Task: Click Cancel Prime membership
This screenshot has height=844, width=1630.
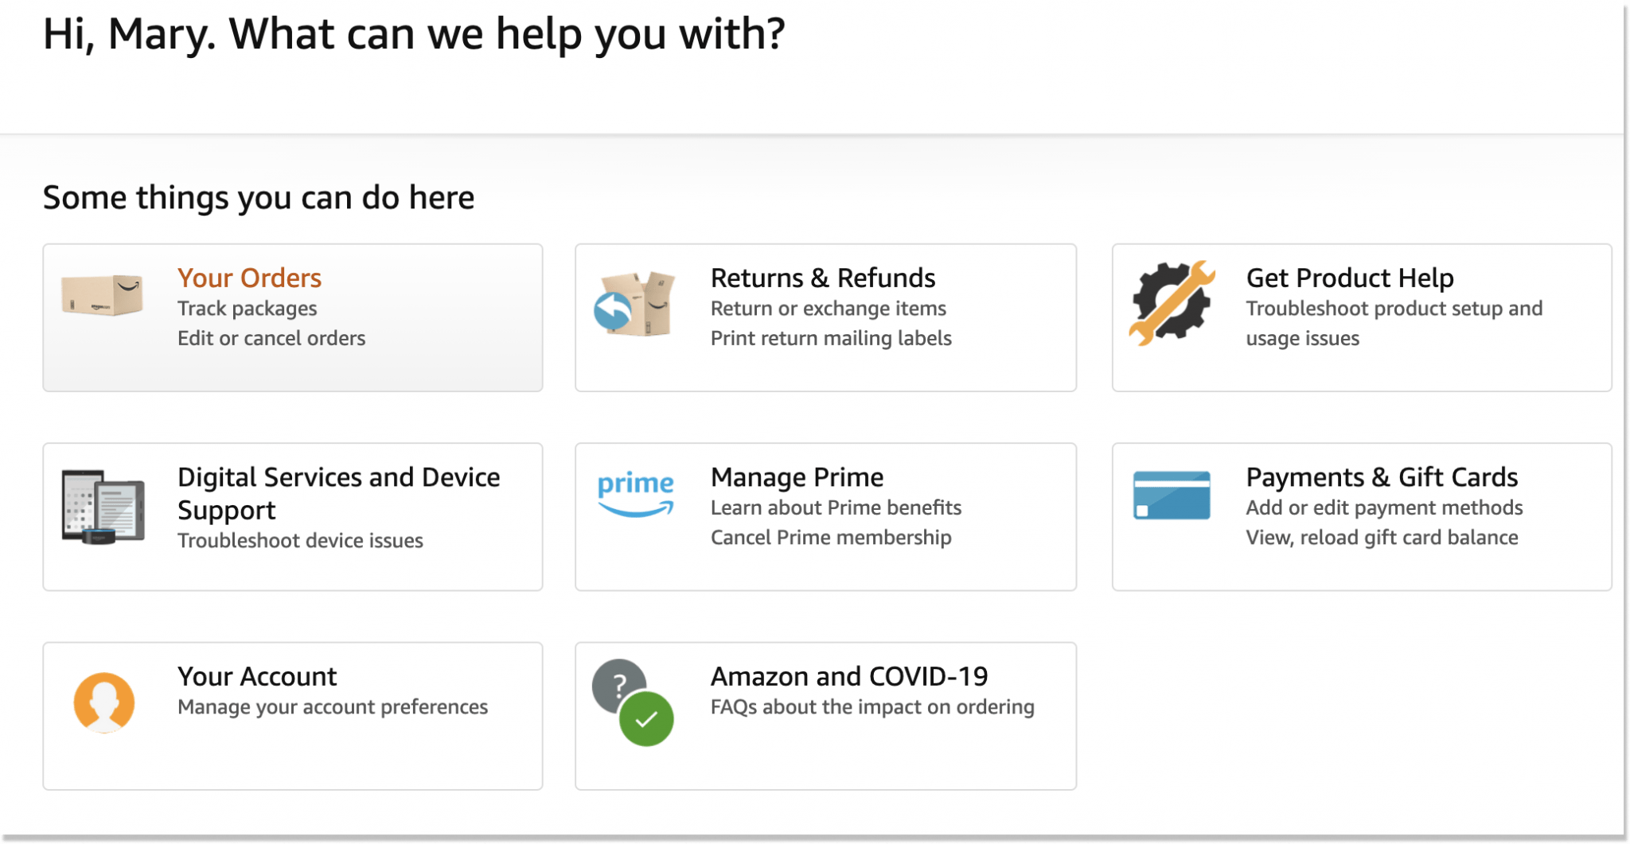Action: click(831, 537)
